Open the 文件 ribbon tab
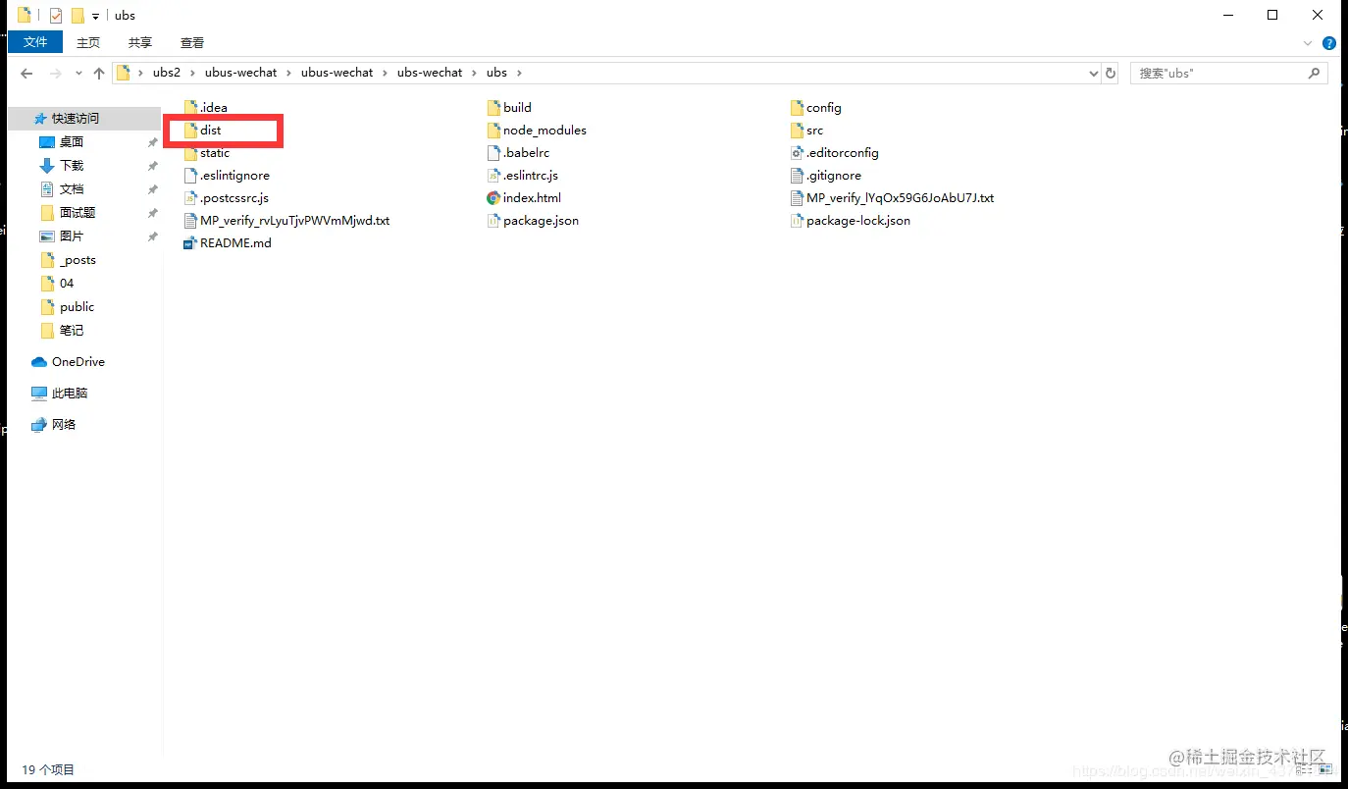This screenshot has width=1348, height=789. tap(35, 42)
